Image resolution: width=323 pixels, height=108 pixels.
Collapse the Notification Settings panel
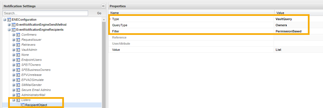[x=103, y=6]
